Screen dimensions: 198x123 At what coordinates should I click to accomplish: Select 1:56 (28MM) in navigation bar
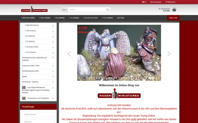tap(59, 18)
